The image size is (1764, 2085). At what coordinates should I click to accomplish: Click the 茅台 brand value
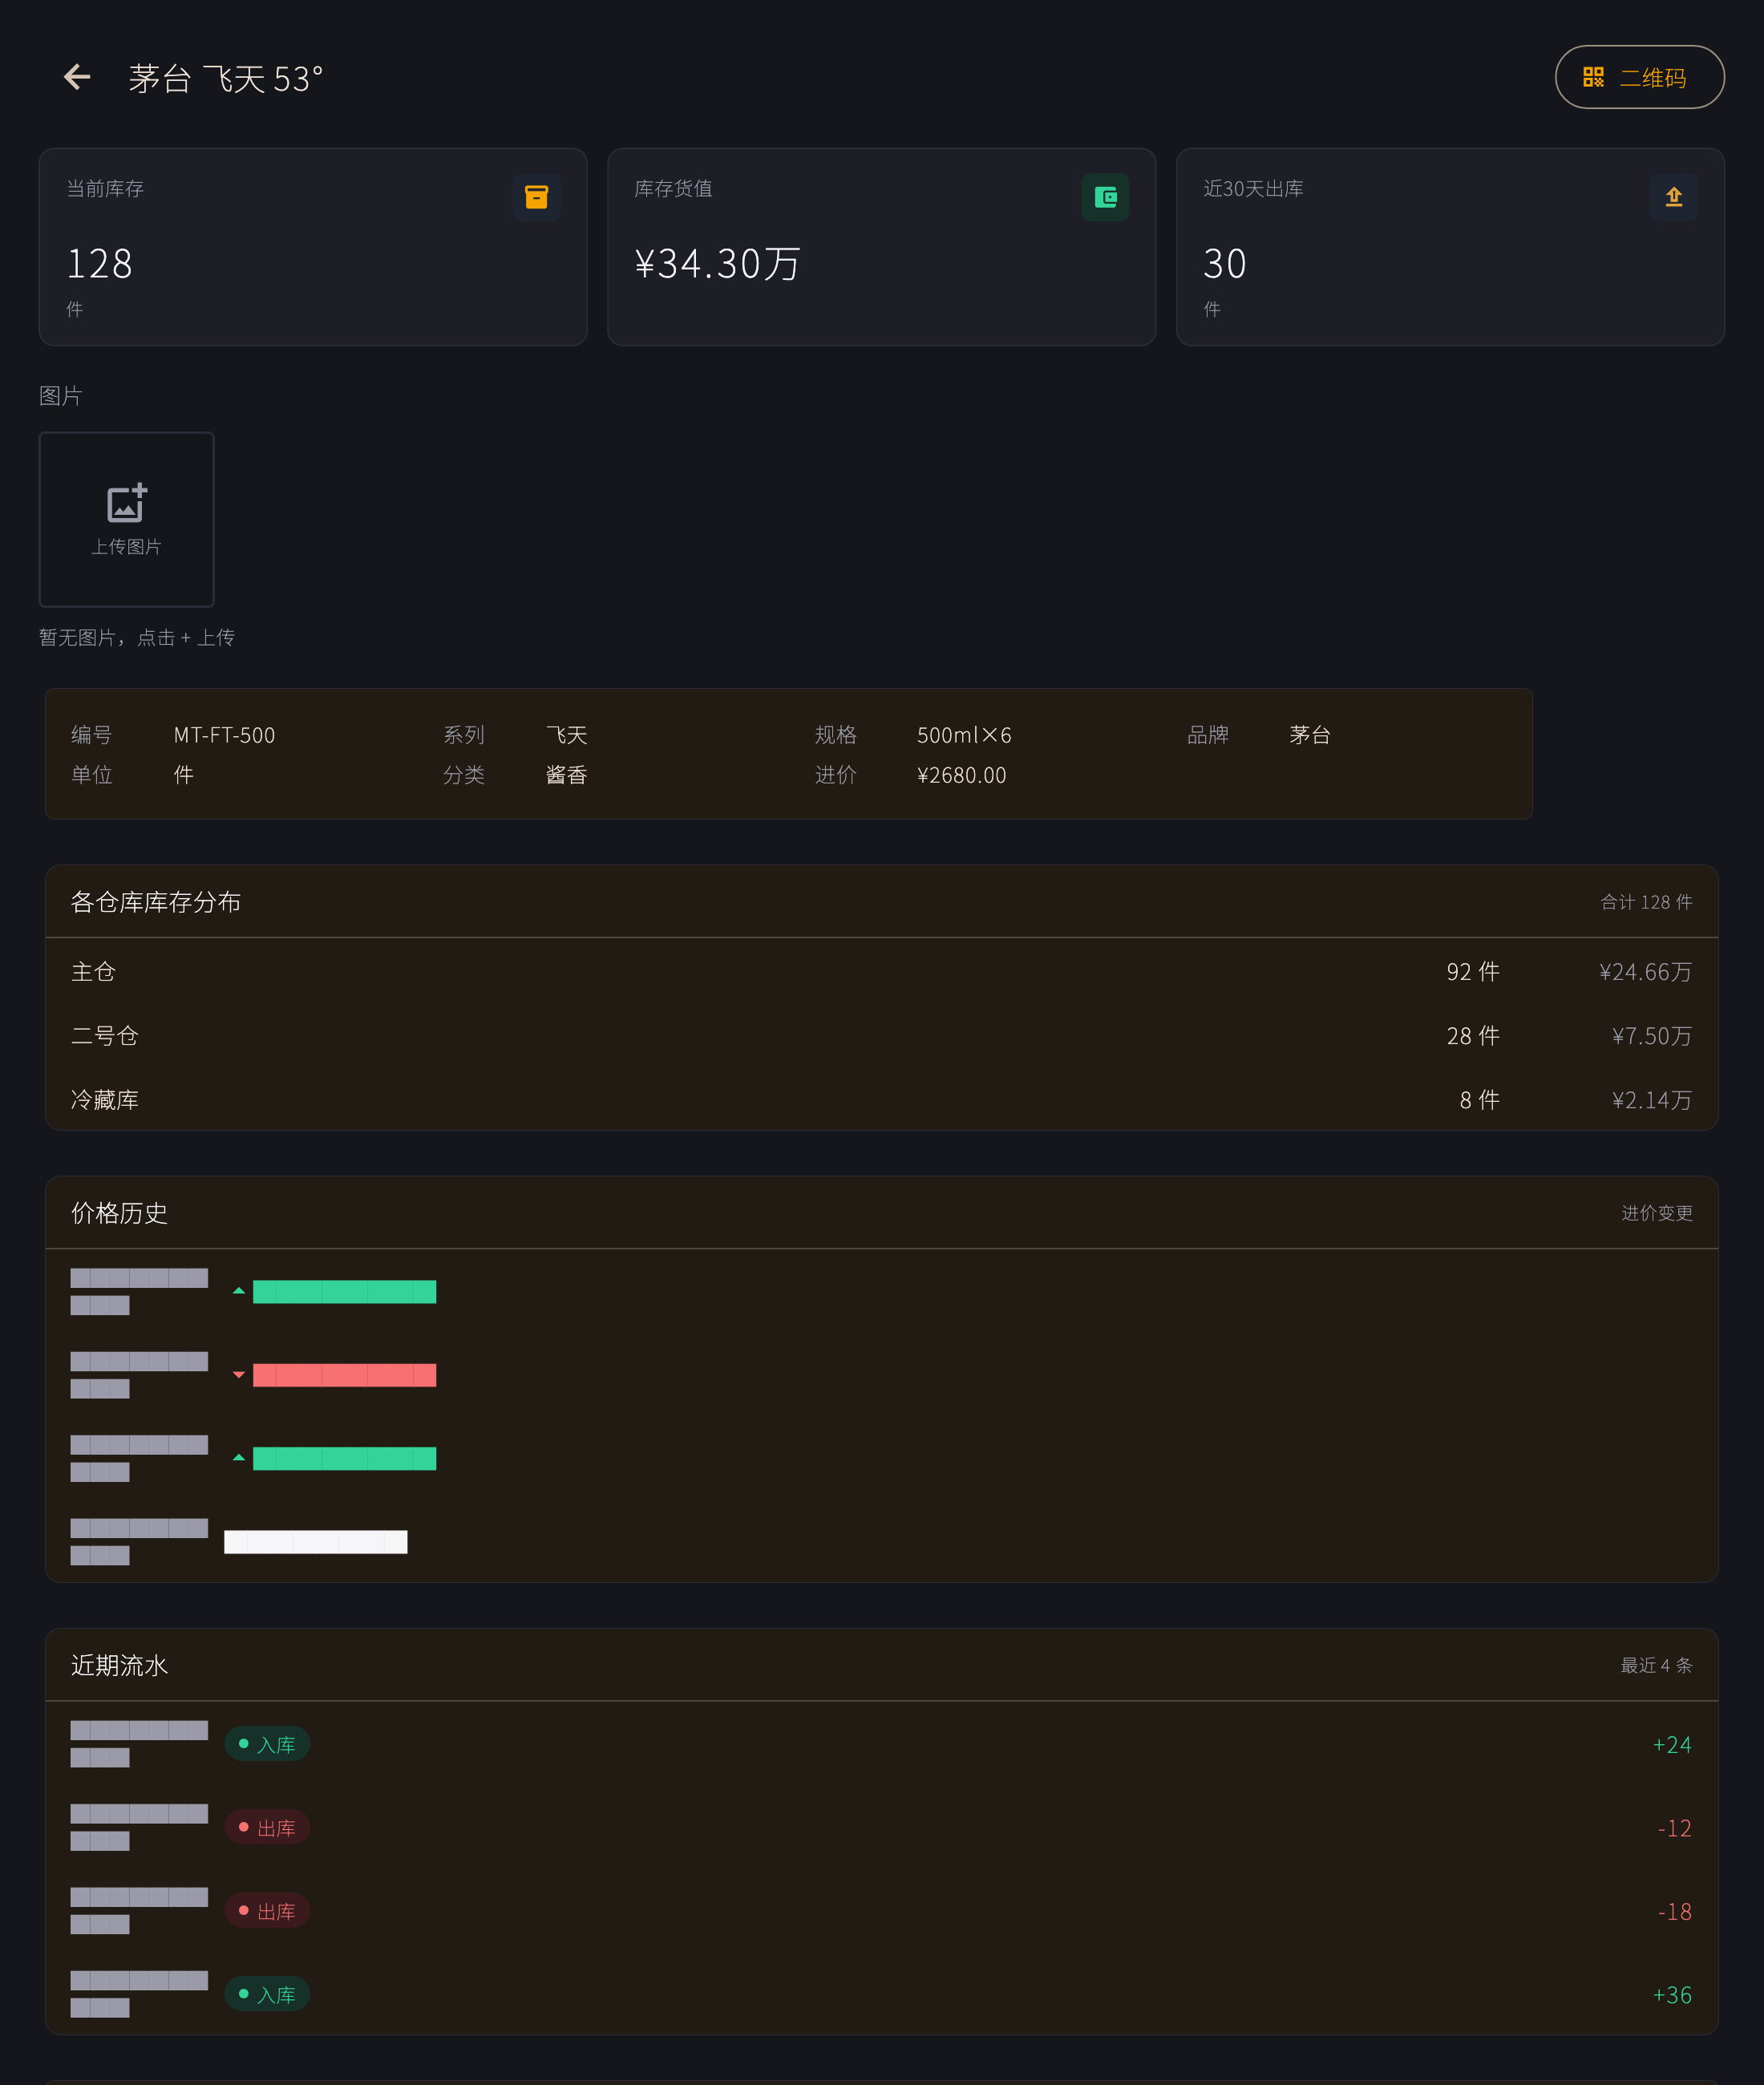click(1309, 735)
